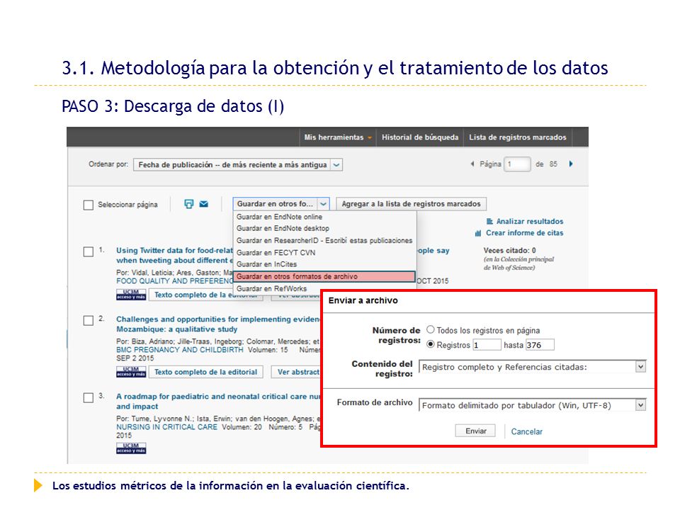Click the Página number input field
Screen dimensions: 680x510
(517, 164)
